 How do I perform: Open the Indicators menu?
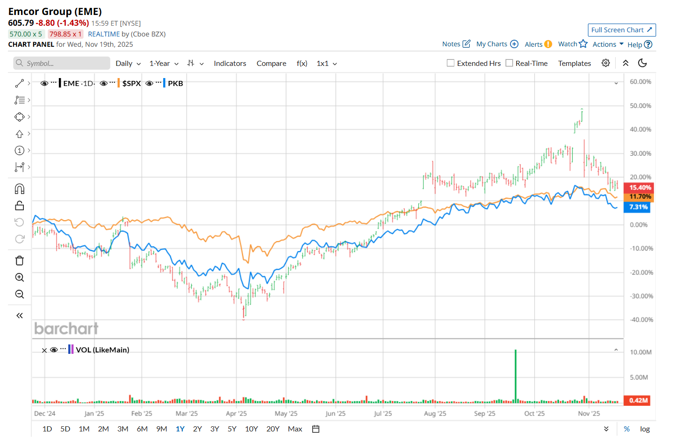click(230, 64)
